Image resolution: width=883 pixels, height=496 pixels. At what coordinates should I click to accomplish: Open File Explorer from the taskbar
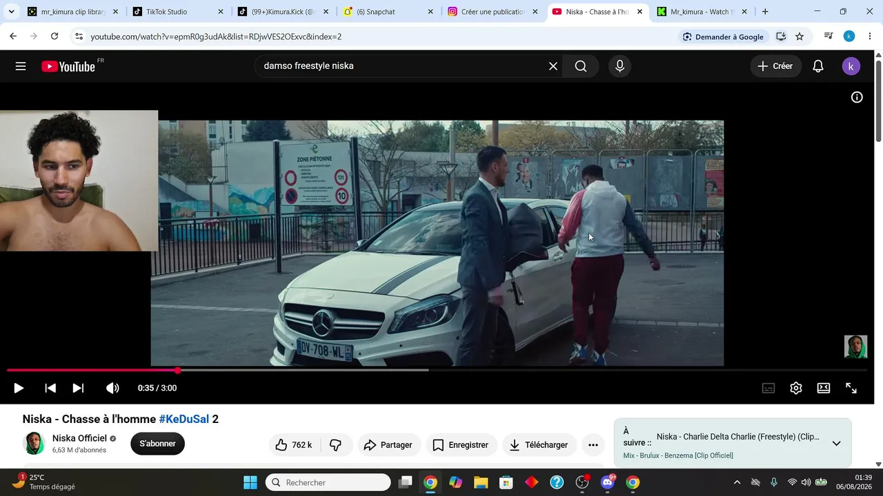click(481, 482)
